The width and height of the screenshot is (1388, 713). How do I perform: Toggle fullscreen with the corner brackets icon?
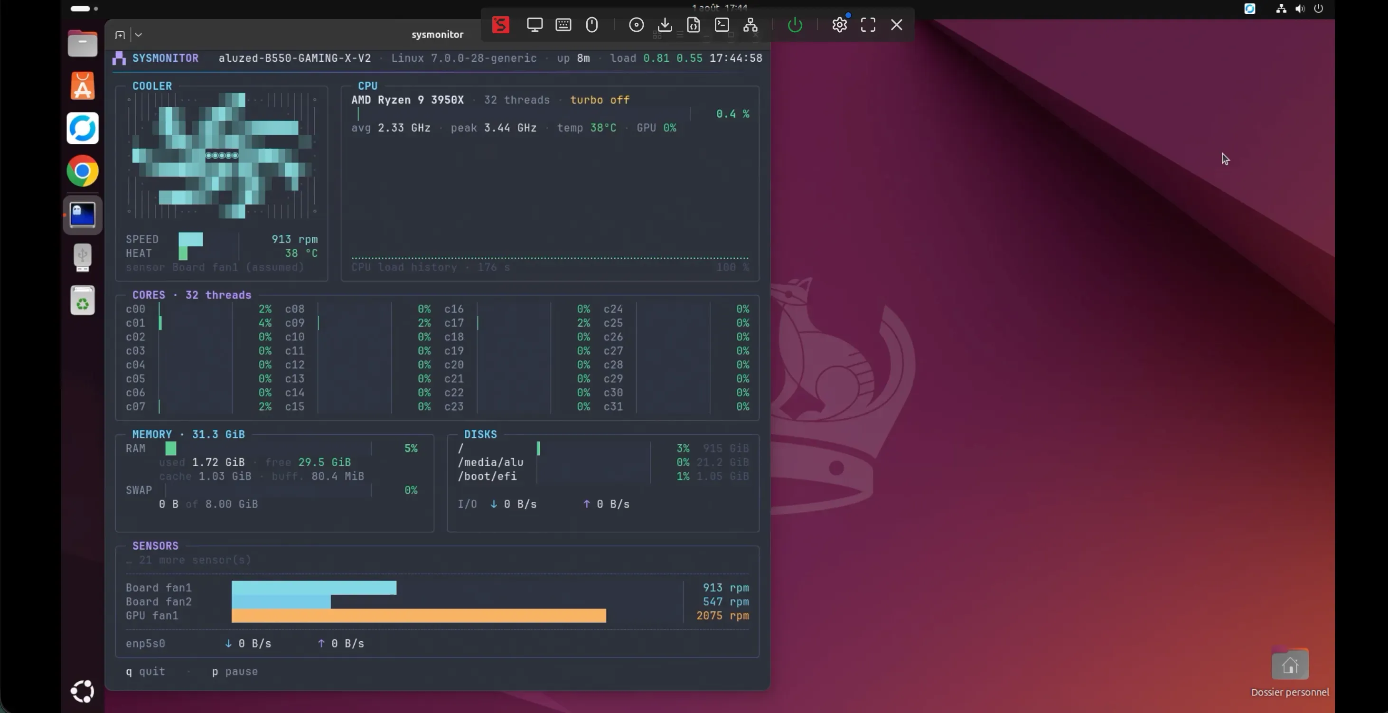(868, 25)
